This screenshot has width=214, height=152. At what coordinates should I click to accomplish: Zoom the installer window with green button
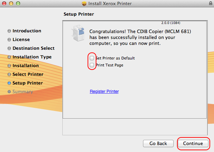coord(18,4)
